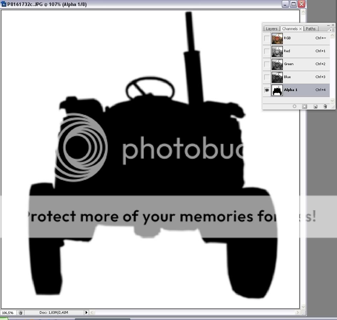Delete the current channel with trash icon
This screenshot has height=320, width=337.
(x=325, y=106)
